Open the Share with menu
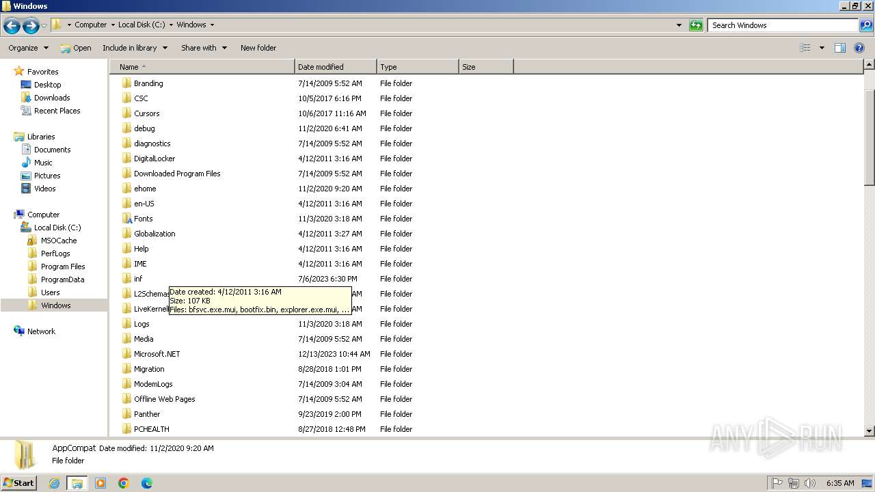This screenshot has height=492, width=875. 204,48
